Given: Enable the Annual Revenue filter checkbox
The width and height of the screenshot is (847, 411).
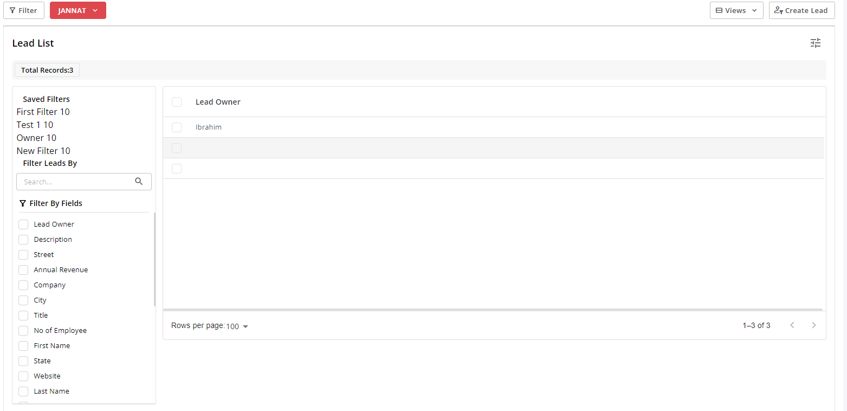Looking at the screenshot, I should pyautogui.click(x=23, y=270).
